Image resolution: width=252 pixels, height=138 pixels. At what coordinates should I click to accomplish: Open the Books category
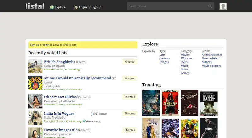tap(185, 69)
